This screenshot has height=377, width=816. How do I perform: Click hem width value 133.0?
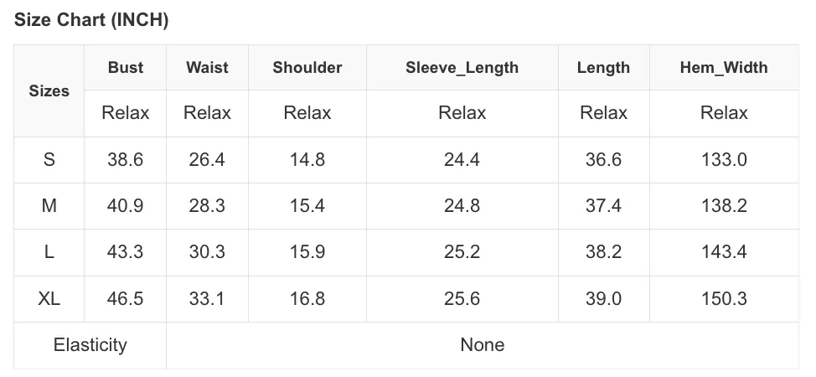pos(724,159)
